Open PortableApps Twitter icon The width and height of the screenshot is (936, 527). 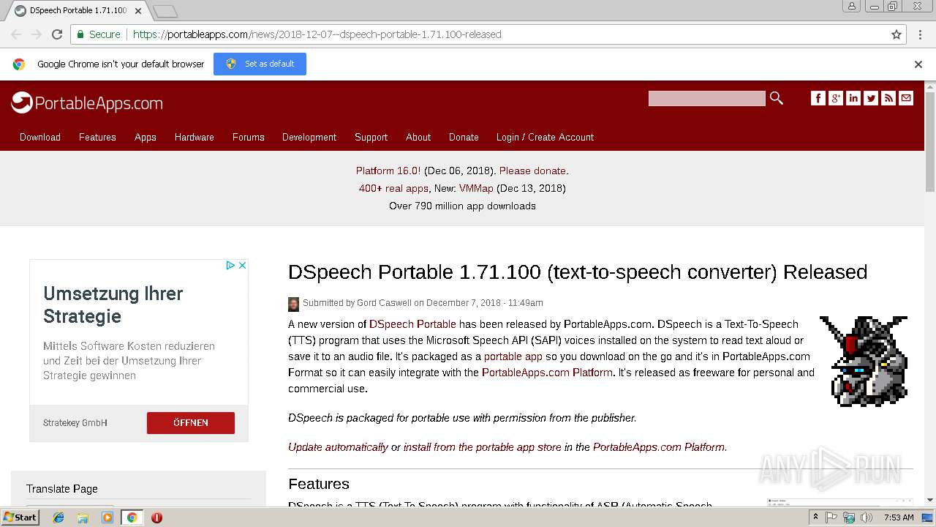point(871,98)
